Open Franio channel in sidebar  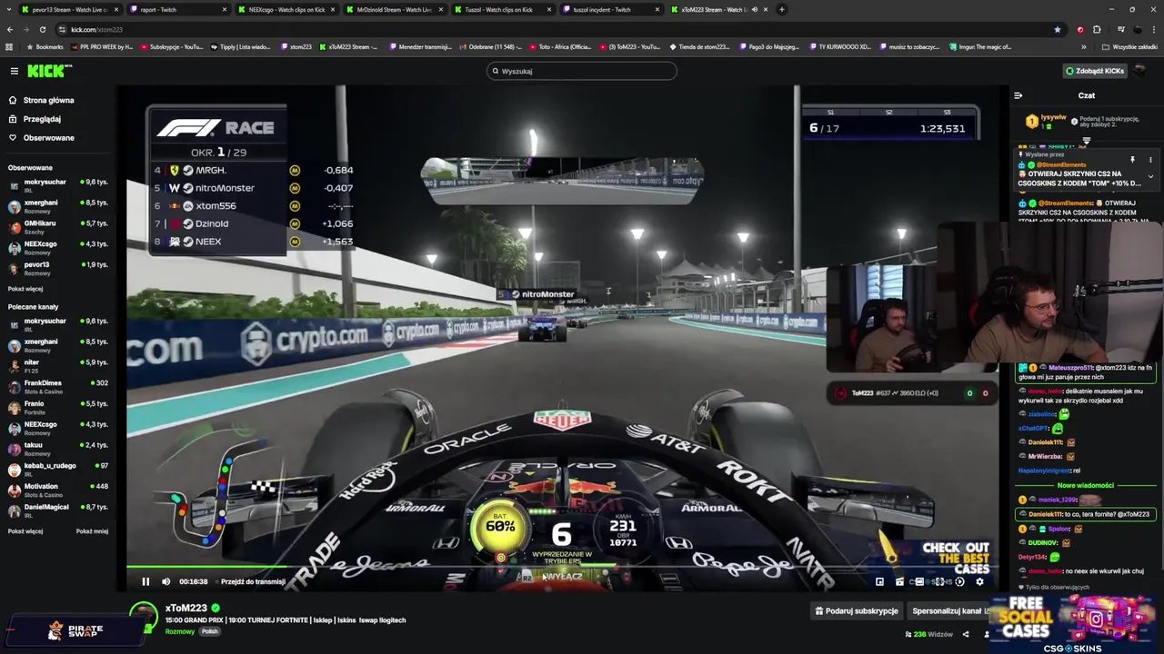pos(58,407)
